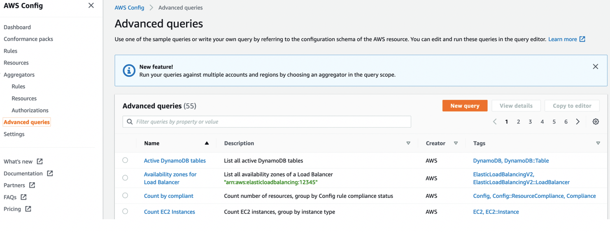
Task: Select the Active DynamoDB tables radio button
Action: (x=125, y=160)
